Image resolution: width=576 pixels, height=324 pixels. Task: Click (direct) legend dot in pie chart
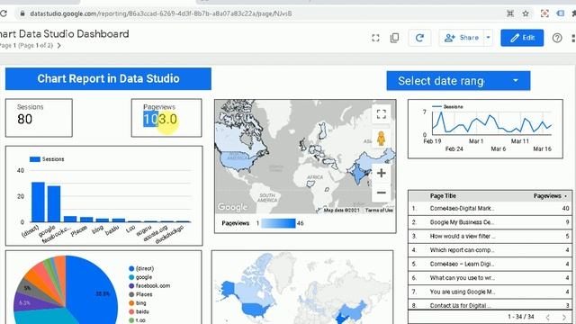[x=131, y=268]
